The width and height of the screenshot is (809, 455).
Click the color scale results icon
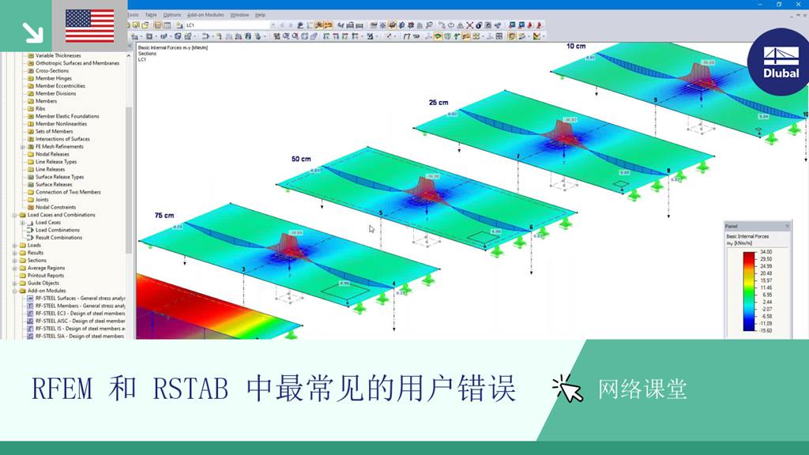click(x=536, y=36)
